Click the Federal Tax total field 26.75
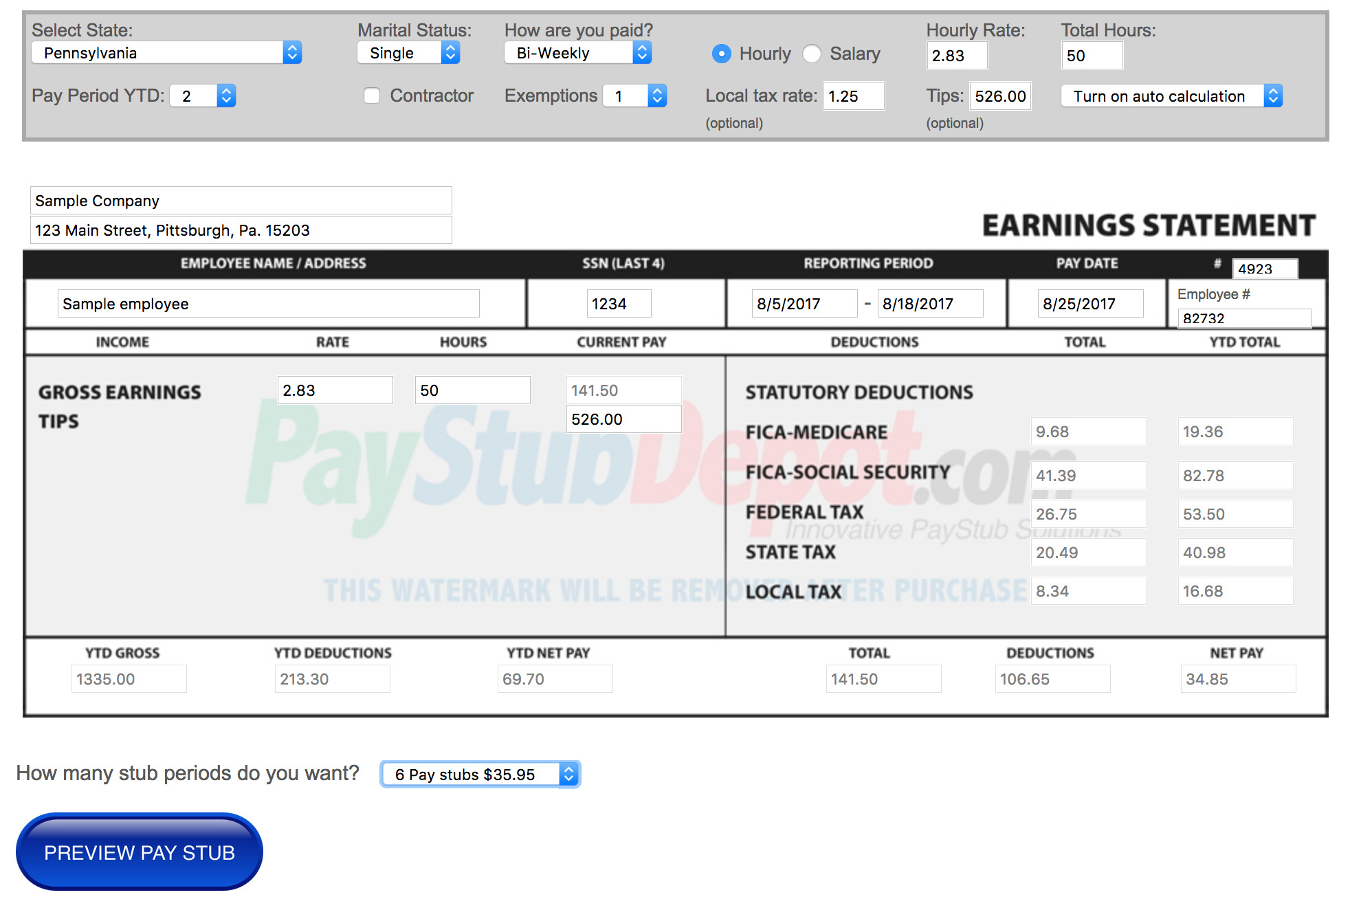Screen dimensions: 1350x910 pos(1088,514)
